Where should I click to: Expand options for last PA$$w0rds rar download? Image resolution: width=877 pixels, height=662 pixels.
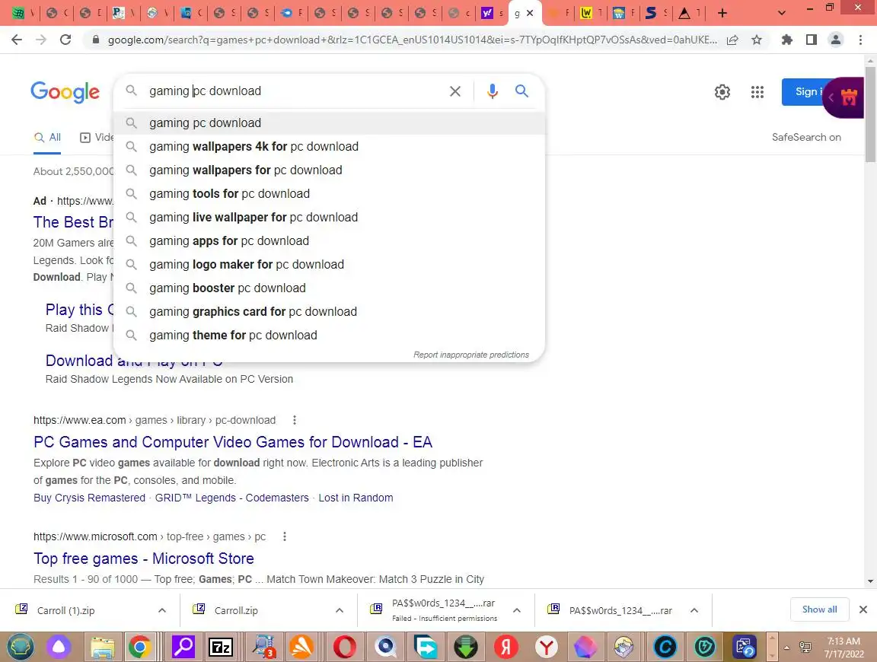pos(694,610)
